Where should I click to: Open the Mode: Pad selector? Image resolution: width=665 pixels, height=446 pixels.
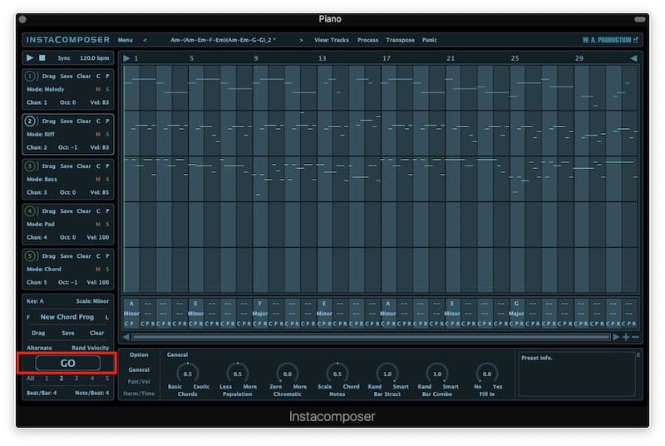pyautogui.click(x=40, y=225)
